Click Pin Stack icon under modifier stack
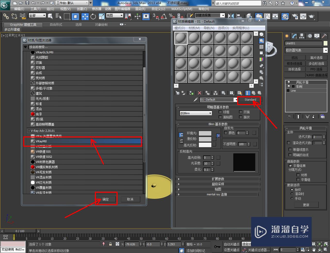The image size is (330, 253). (x=289, y=116)
